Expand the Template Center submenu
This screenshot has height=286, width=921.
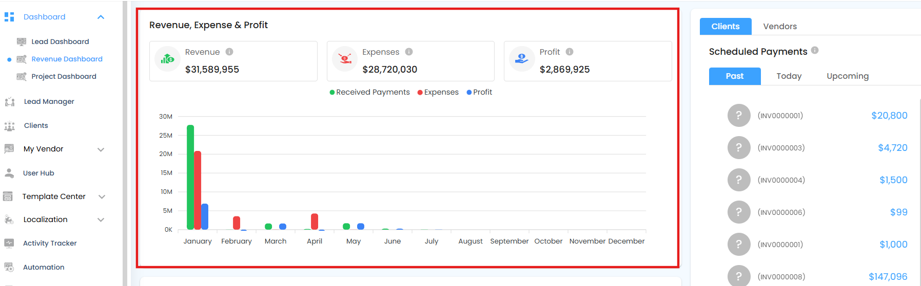tap(102, 196)
